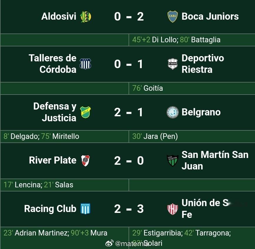255x249 pixels.
Task: Open the Talleres de Córdoba crest
Action: (85, 64)
